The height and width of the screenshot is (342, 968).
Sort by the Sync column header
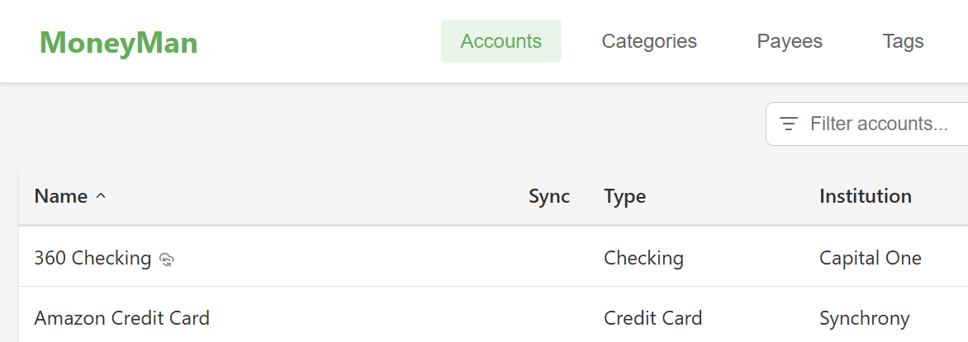point(549,196)
